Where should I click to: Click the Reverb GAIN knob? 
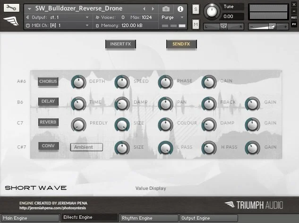pos(252,125)
